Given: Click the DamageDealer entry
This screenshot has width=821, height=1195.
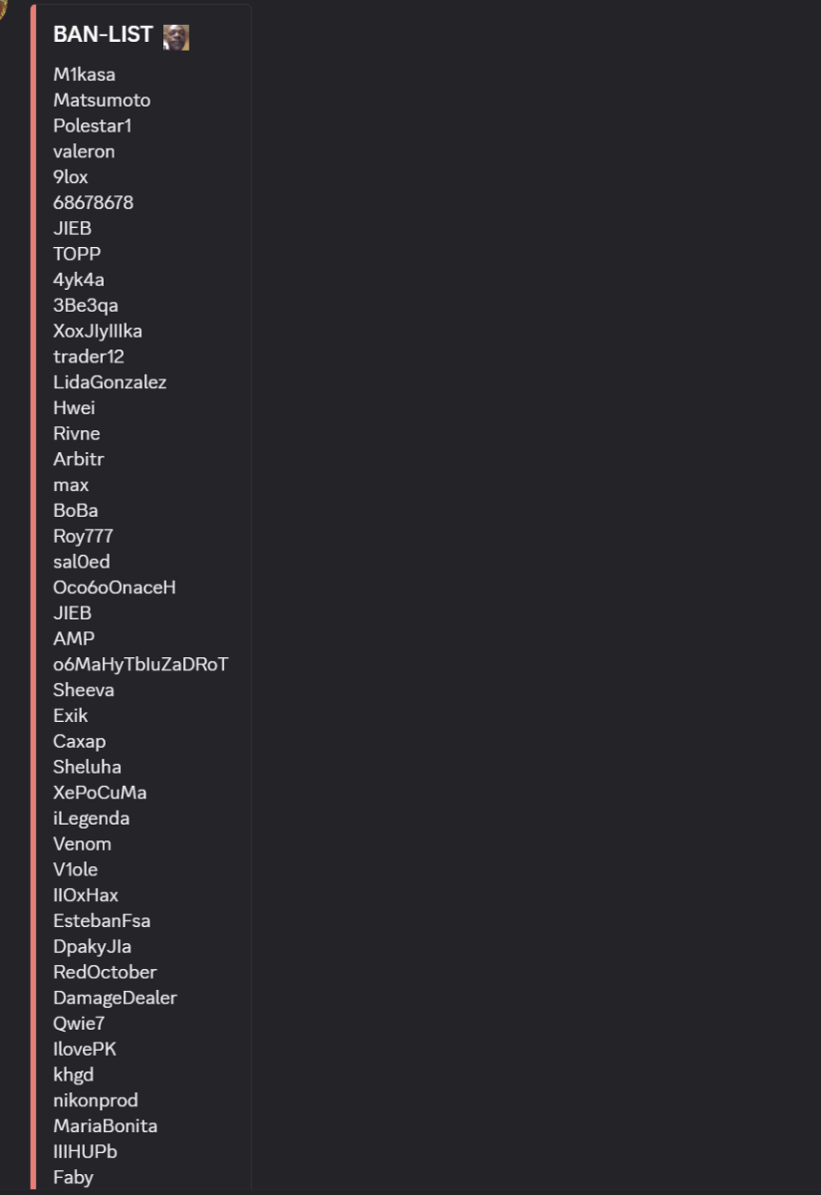Looking at the screenshot, I should coord(115,998).
